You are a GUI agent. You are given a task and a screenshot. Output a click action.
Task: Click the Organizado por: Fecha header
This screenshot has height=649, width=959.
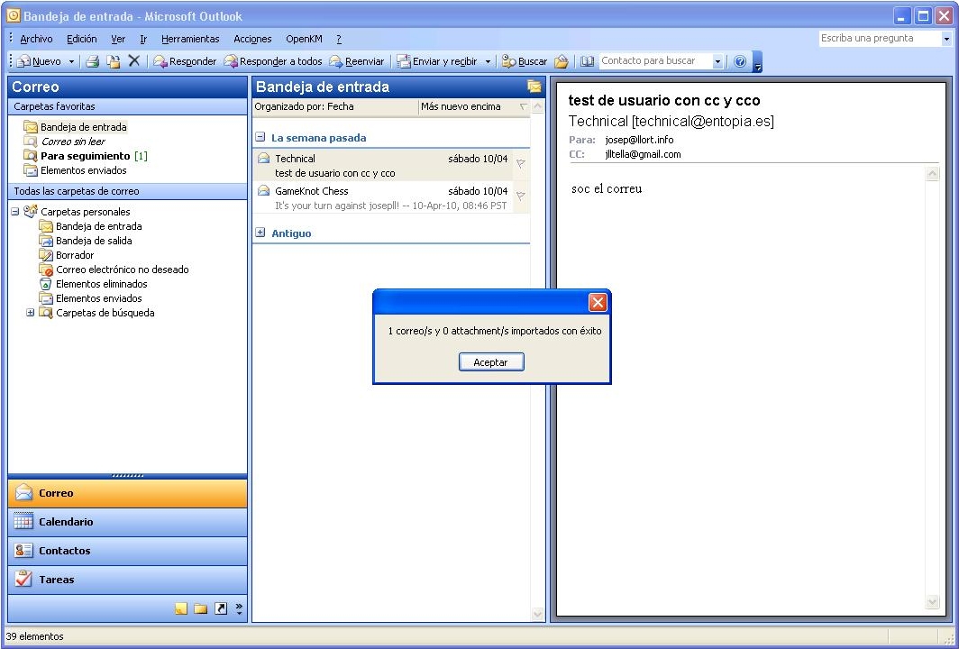tap(335, 106)
